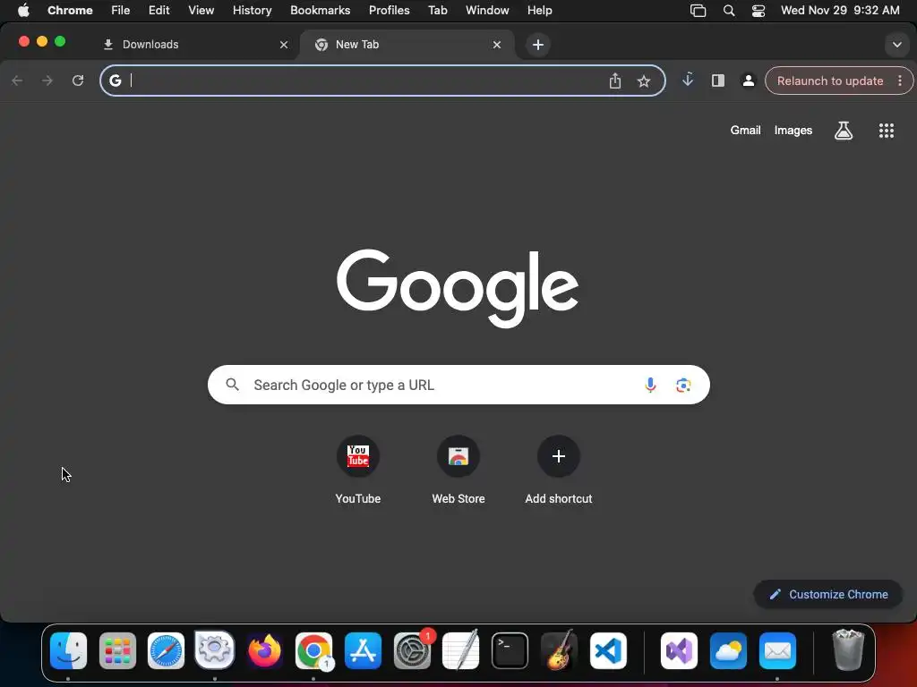Open the Profiles menu
Image resolution: width=917 pixels, height=687 pixels.
click(x=389, y=10)
